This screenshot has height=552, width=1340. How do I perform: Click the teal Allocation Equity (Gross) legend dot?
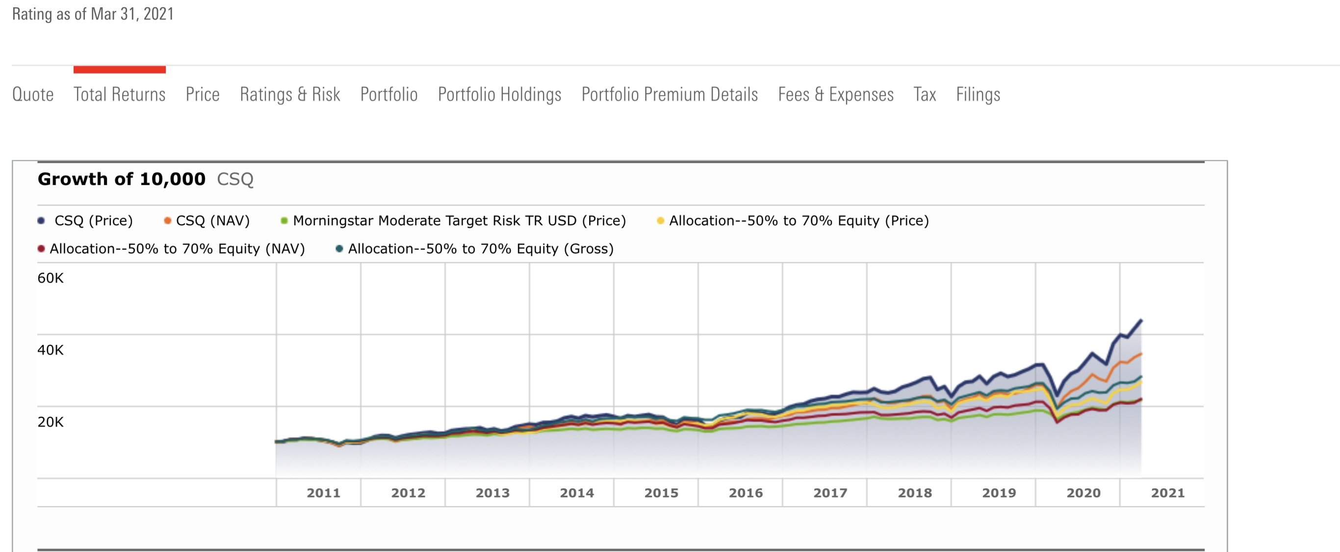[339, 249]
